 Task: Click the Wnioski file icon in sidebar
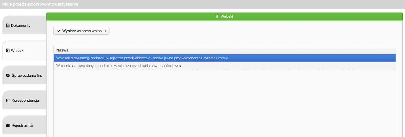click(8, 50)
